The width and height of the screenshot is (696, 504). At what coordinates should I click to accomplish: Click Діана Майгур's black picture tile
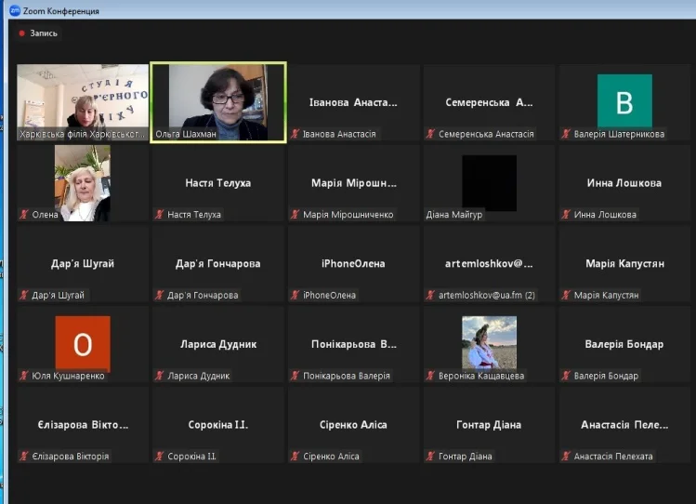coord(489,182)
